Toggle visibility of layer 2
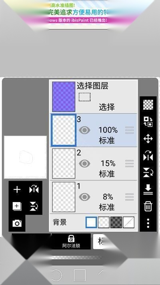The image size is (160, 285). click(84, 164)
